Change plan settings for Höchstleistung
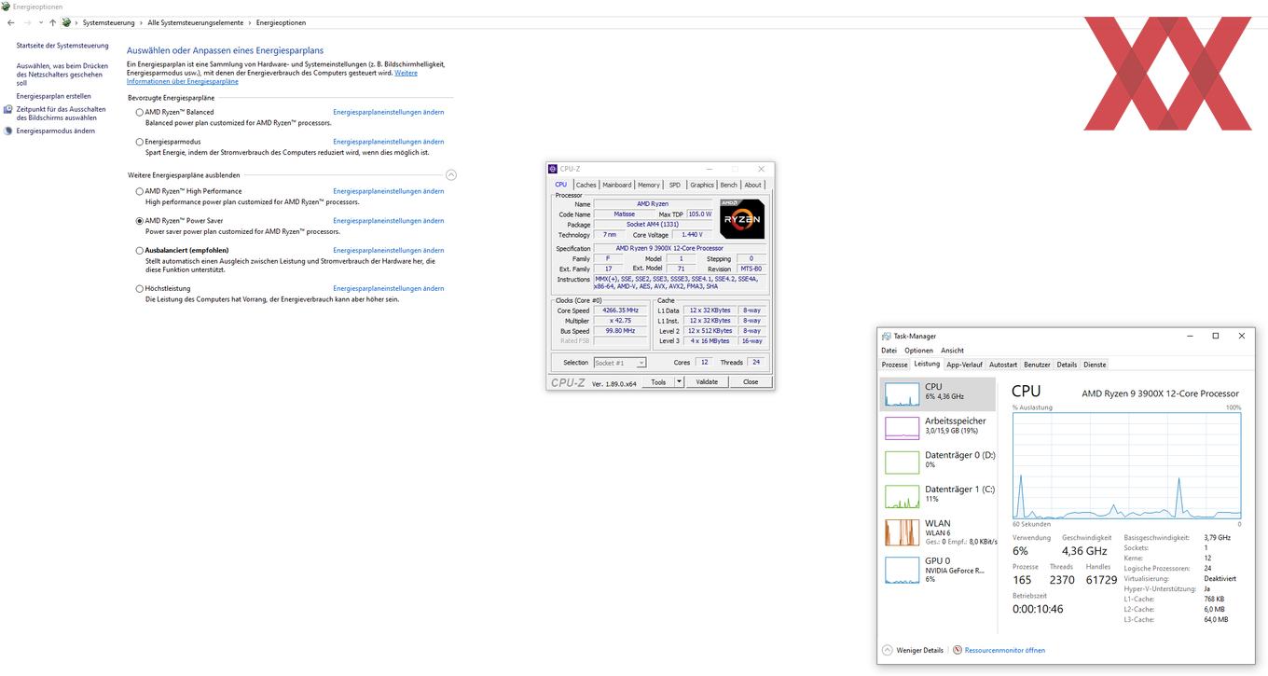This screenshot has width=1268, height=676. [389, 289]
